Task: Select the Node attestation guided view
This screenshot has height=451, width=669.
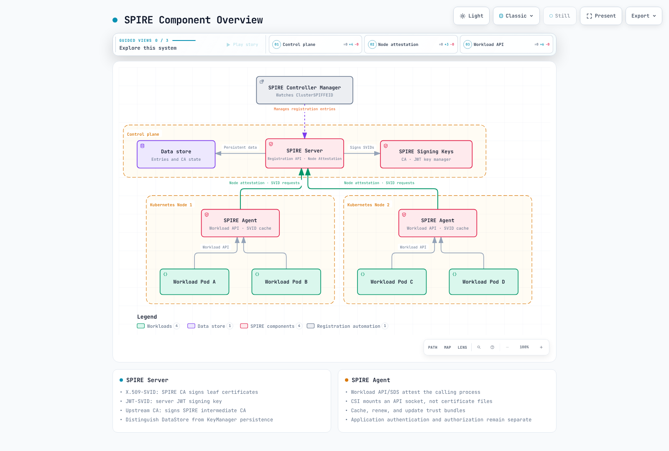Action: [411, 44]
